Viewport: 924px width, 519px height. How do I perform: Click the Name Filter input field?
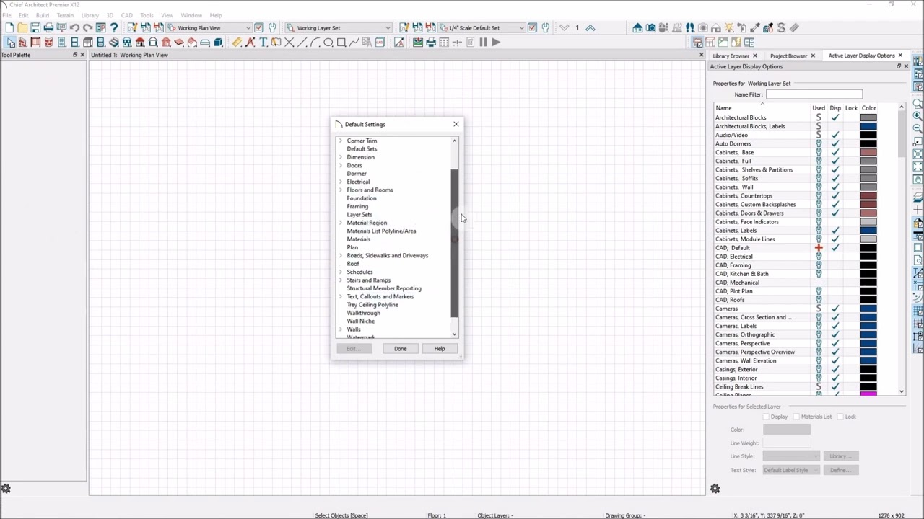(x=814, y=94)
